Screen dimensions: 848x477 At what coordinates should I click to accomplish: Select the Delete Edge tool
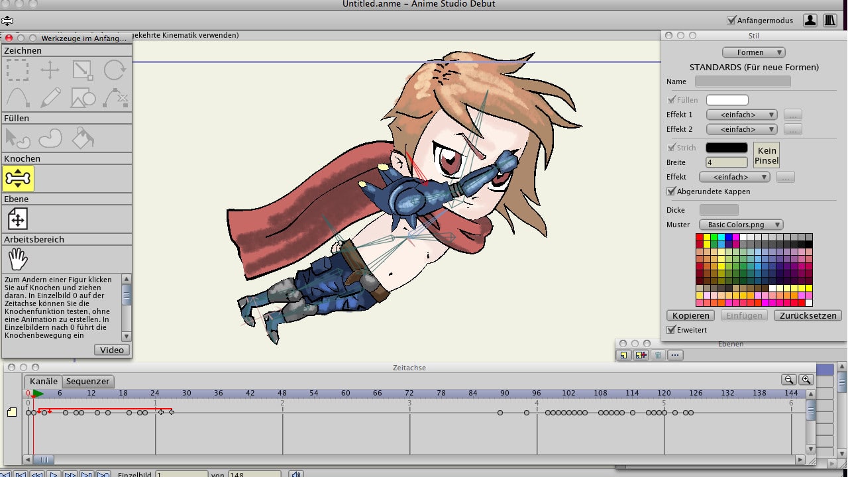(x=115, y=97)
